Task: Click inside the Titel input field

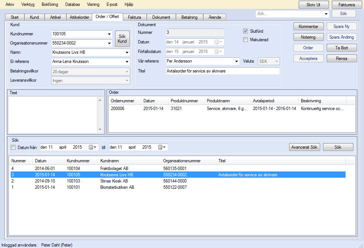Action: point(223,71)
